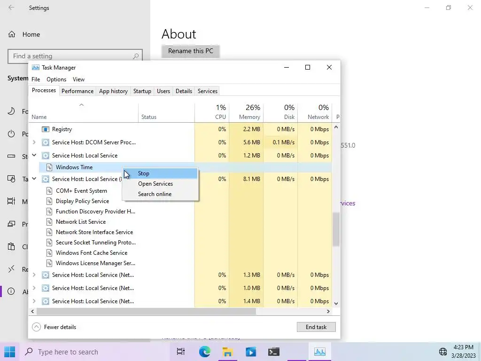Choose Stop in the context menu
This screenshot has width=481, height=361.
160,173
